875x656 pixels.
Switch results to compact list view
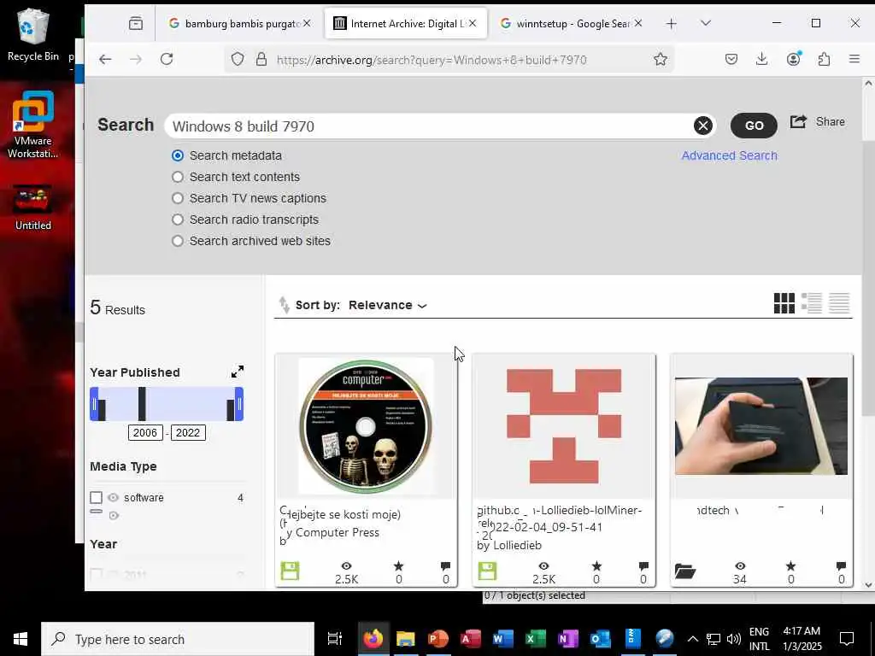pyautogui.click(x=839, y=303)
